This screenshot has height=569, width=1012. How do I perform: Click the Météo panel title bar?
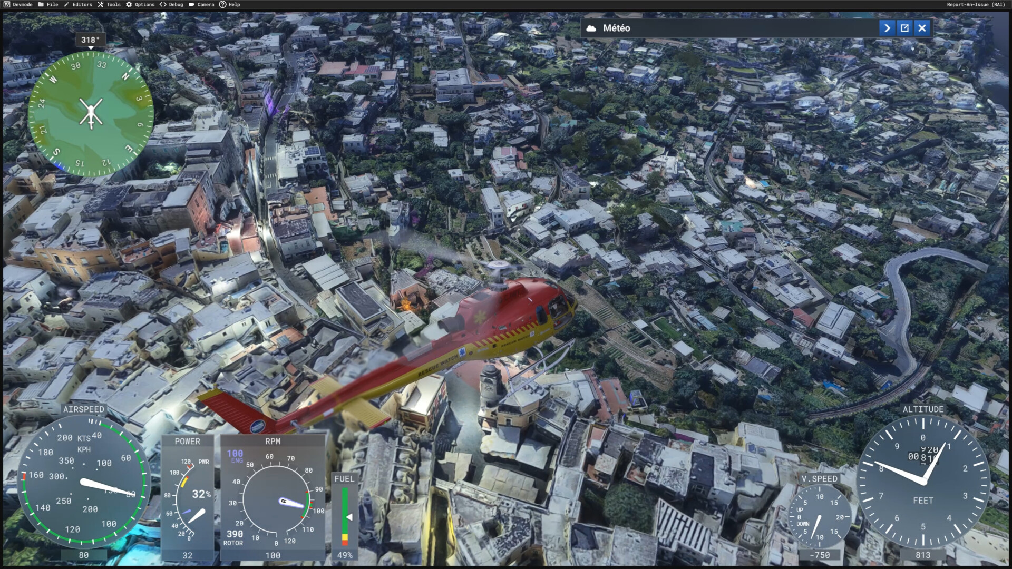click(x=738, y=28)
